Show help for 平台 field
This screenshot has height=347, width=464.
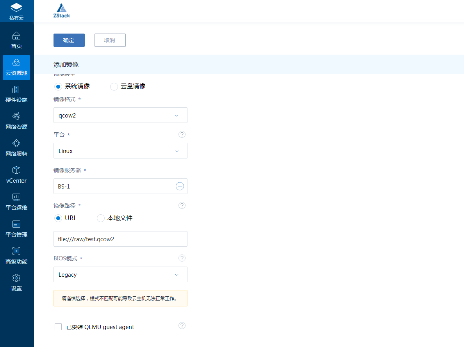click(182, 134)
